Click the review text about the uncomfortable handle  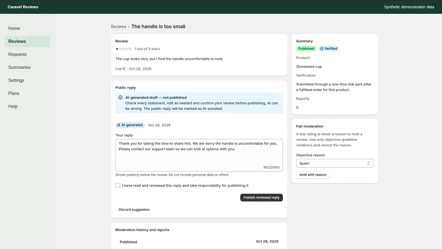tap(169, 59)
